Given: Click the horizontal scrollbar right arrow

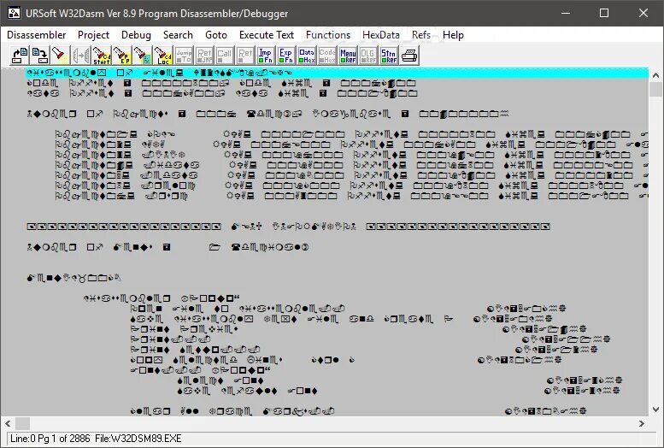Looking at the screenshot, I should pos(642,423).
